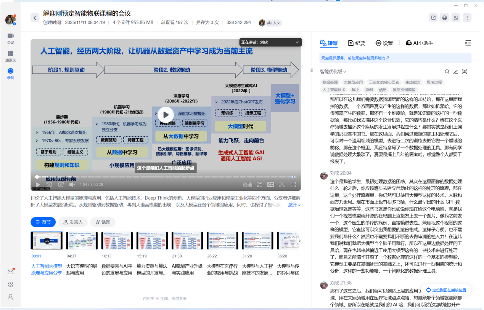Click the scissors clip icon in player

coord(282,185)
